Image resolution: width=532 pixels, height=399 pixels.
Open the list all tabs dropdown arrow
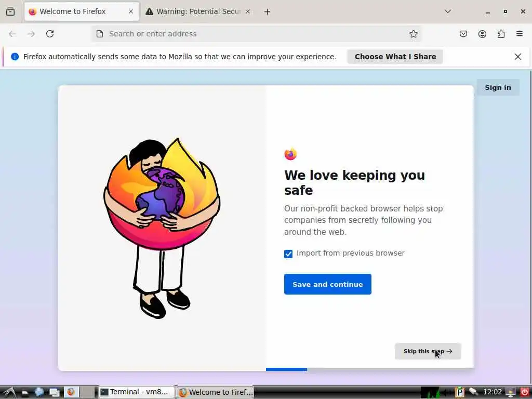coord(448,11)
